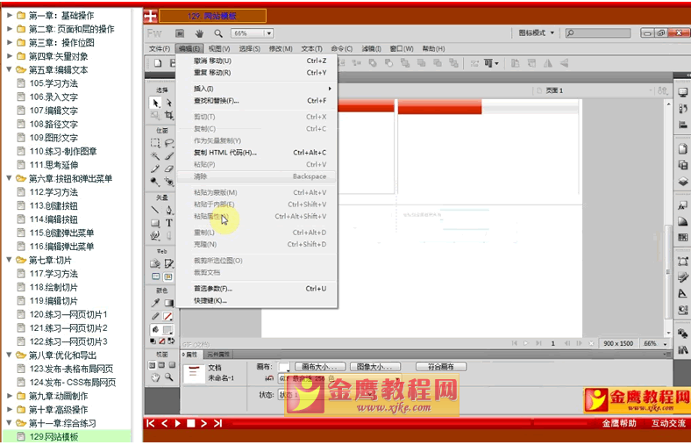Select the Eraser tool
Screen dimensions: 691x445
(168, 169)
